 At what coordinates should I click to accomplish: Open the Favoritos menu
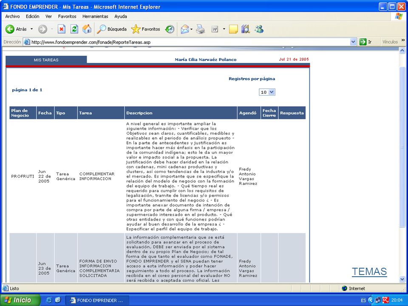pos(67,17)
